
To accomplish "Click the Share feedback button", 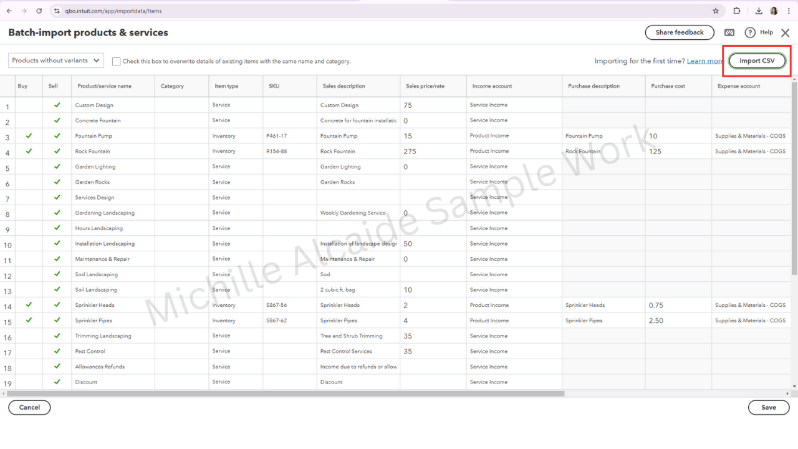I will 680,32.
